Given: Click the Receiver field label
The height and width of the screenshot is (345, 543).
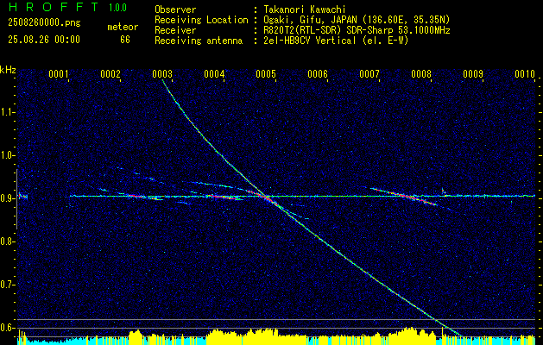Looking at the screenshot, I should [x=175, y=30].
